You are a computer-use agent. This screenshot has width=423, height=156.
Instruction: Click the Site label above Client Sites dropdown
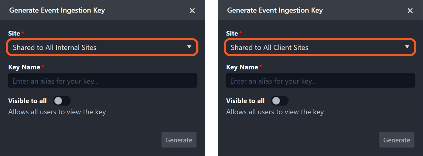coord(232,33)
